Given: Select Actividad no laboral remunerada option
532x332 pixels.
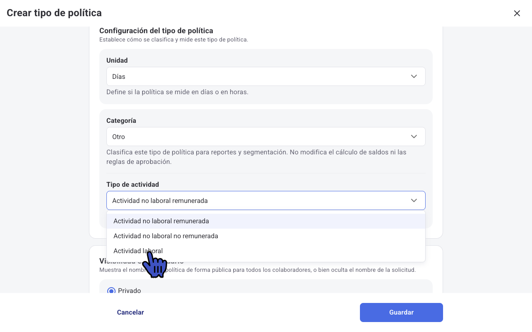Looking at the screenshot, I should (x=266, y=221).
